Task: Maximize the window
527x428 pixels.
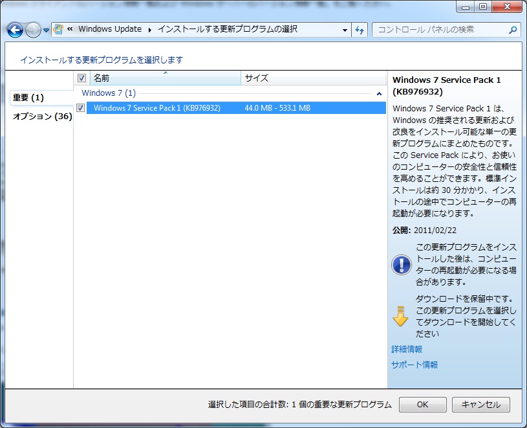Action: 482,6
